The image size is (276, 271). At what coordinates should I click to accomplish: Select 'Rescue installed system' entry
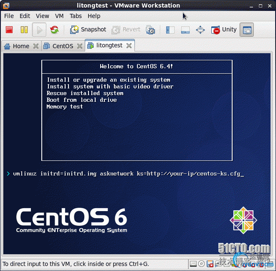pos(85,93)
